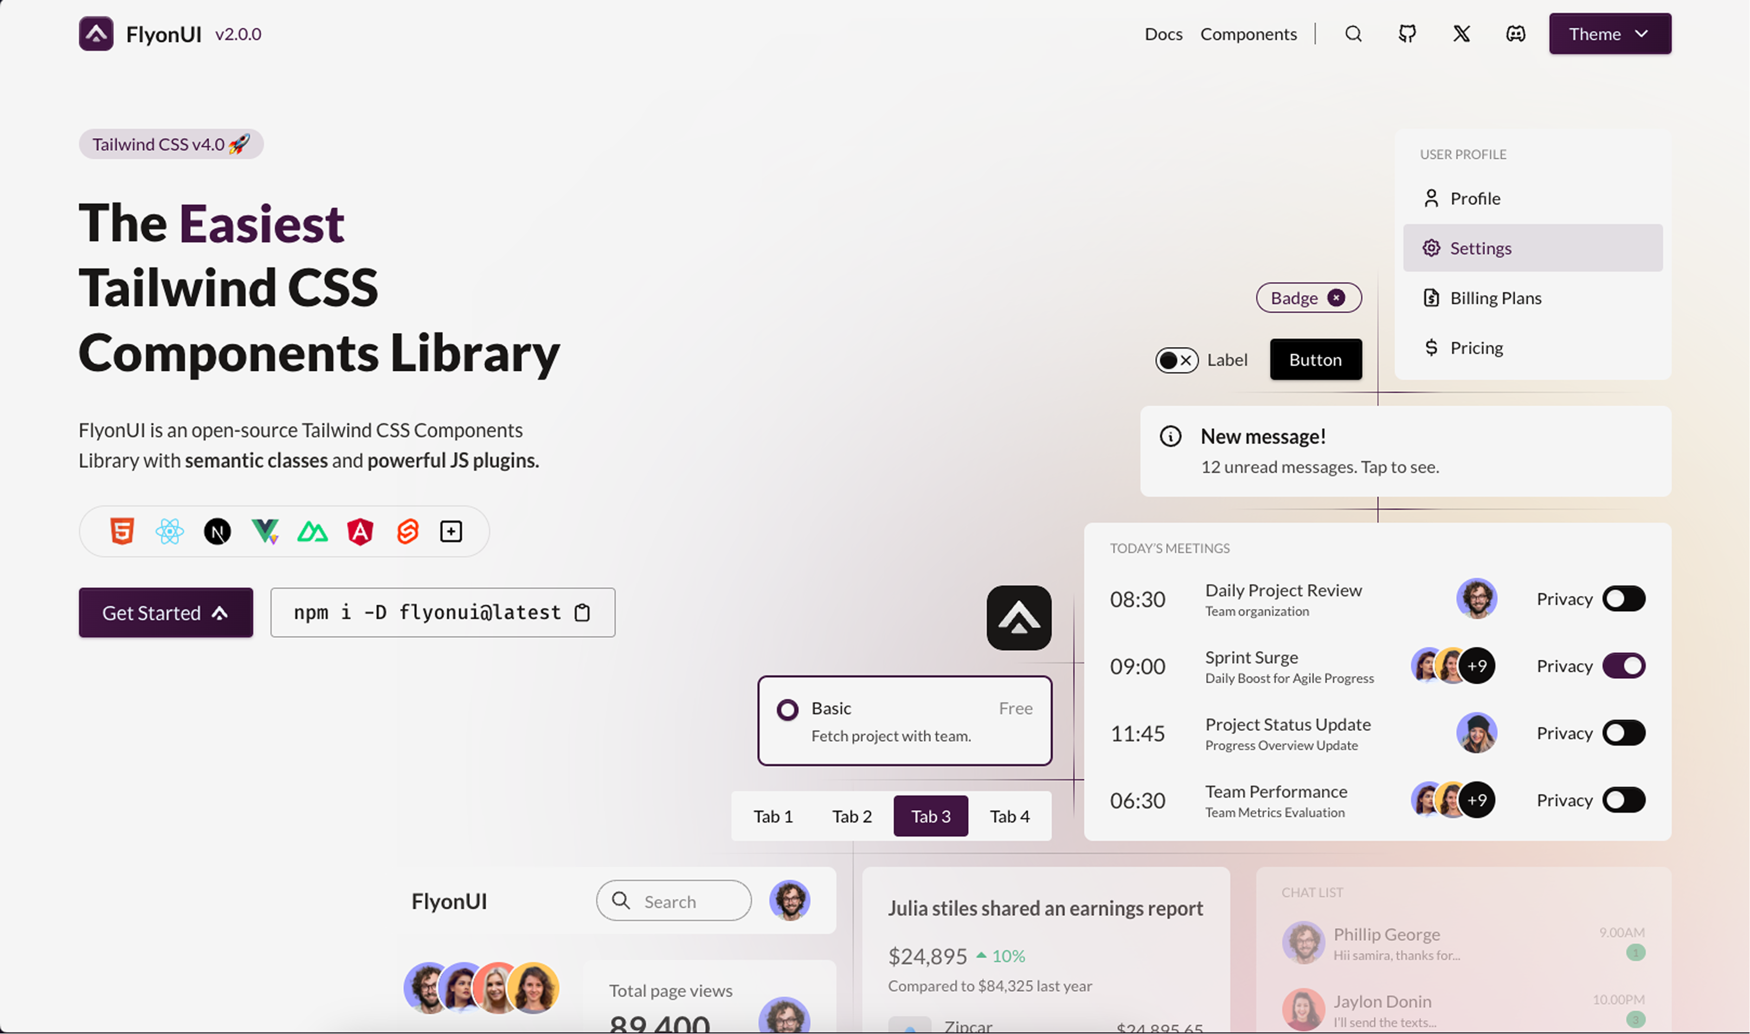Screen dimensions: 1750x1034
Task: Click Project Status Update attendee avatar
Action: pos(1476,733)
